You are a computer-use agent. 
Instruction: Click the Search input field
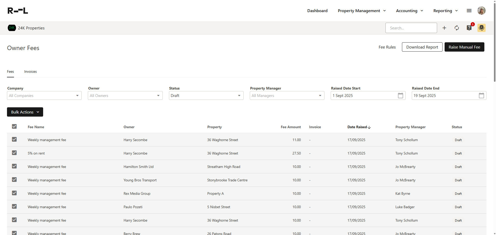[x=411, y=28]
